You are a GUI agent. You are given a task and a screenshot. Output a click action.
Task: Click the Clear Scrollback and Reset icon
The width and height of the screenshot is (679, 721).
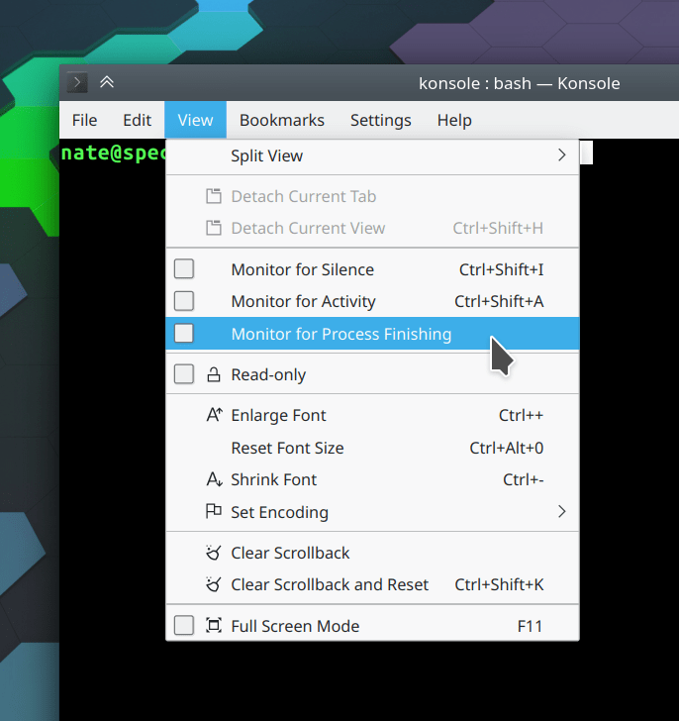[x=214, y=585]
